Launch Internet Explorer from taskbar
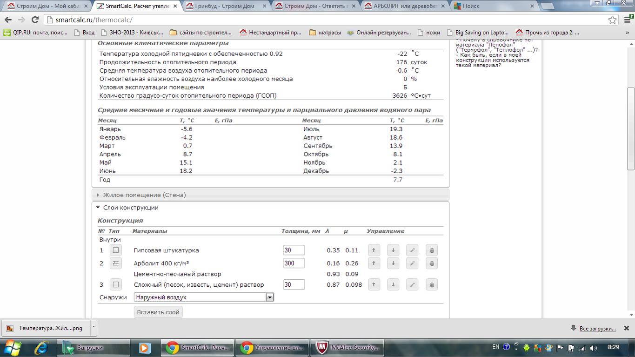 pos(41,347)
